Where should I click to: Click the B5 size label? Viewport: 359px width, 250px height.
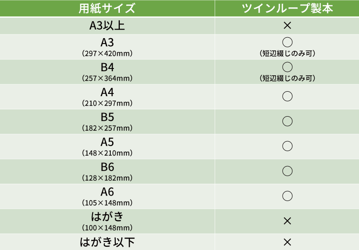pos(107,117)
